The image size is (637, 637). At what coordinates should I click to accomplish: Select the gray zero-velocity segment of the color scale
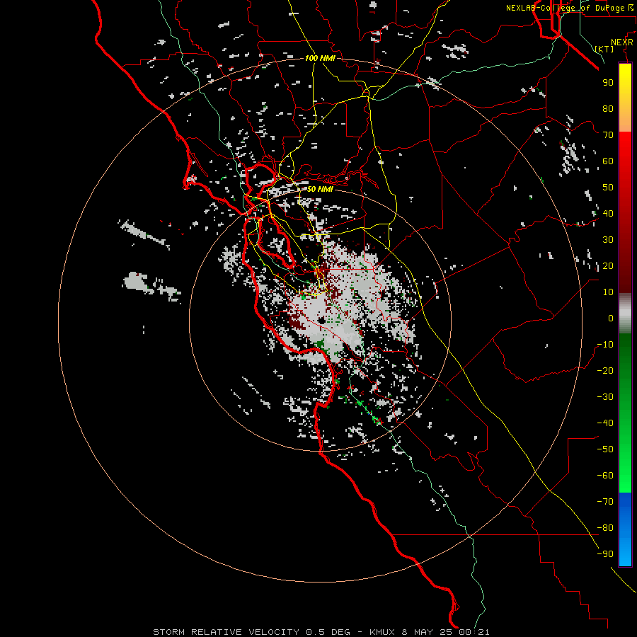tap(625, 314)
